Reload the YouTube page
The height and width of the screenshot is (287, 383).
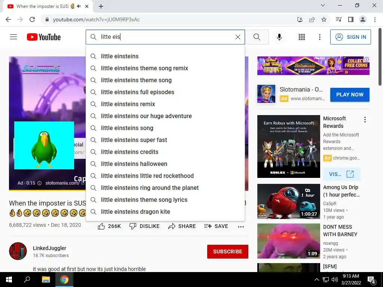[x=32, y=19]
